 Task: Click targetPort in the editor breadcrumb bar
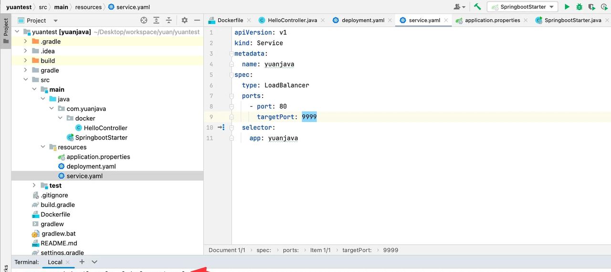357,250
